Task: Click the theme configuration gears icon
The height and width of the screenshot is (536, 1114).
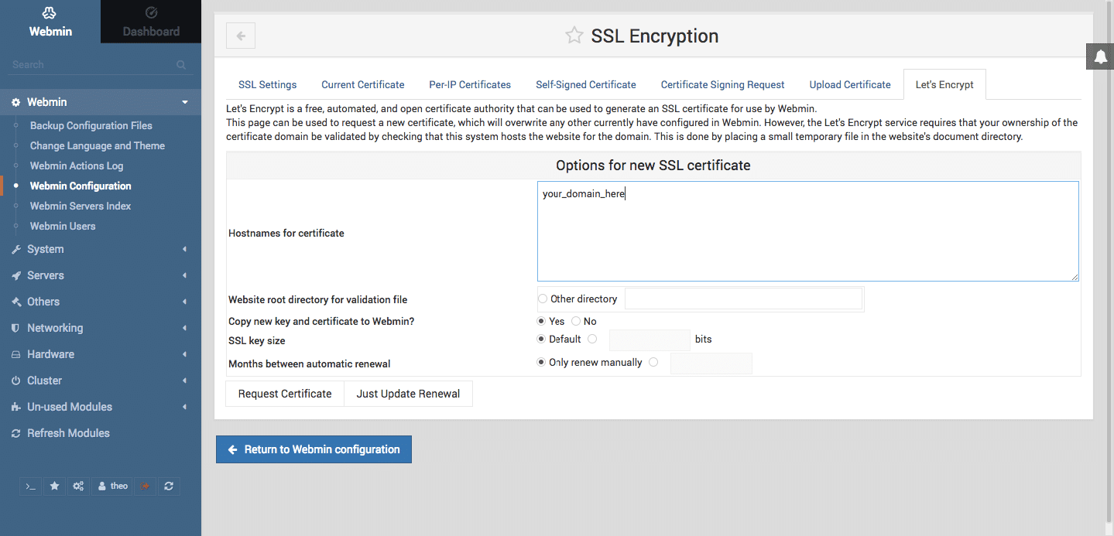Action: 78,486
